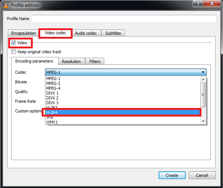The width and height of the screenshot is (223, 188).
Task: Select H-264 from the codec list
Action: click(x=123, y=112)
